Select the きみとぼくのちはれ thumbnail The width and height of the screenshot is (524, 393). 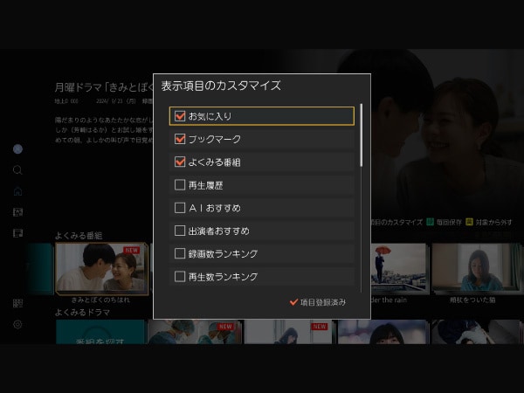coord(101,269)
